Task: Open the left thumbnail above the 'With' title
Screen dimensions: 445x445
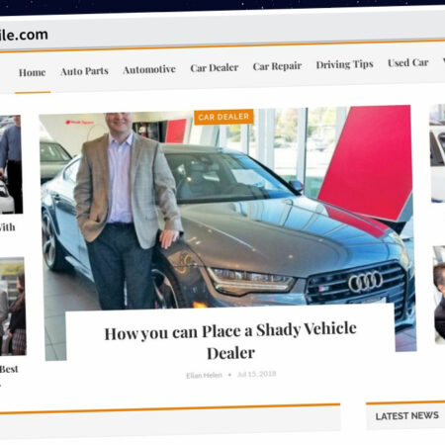Action: coord(11,165)
